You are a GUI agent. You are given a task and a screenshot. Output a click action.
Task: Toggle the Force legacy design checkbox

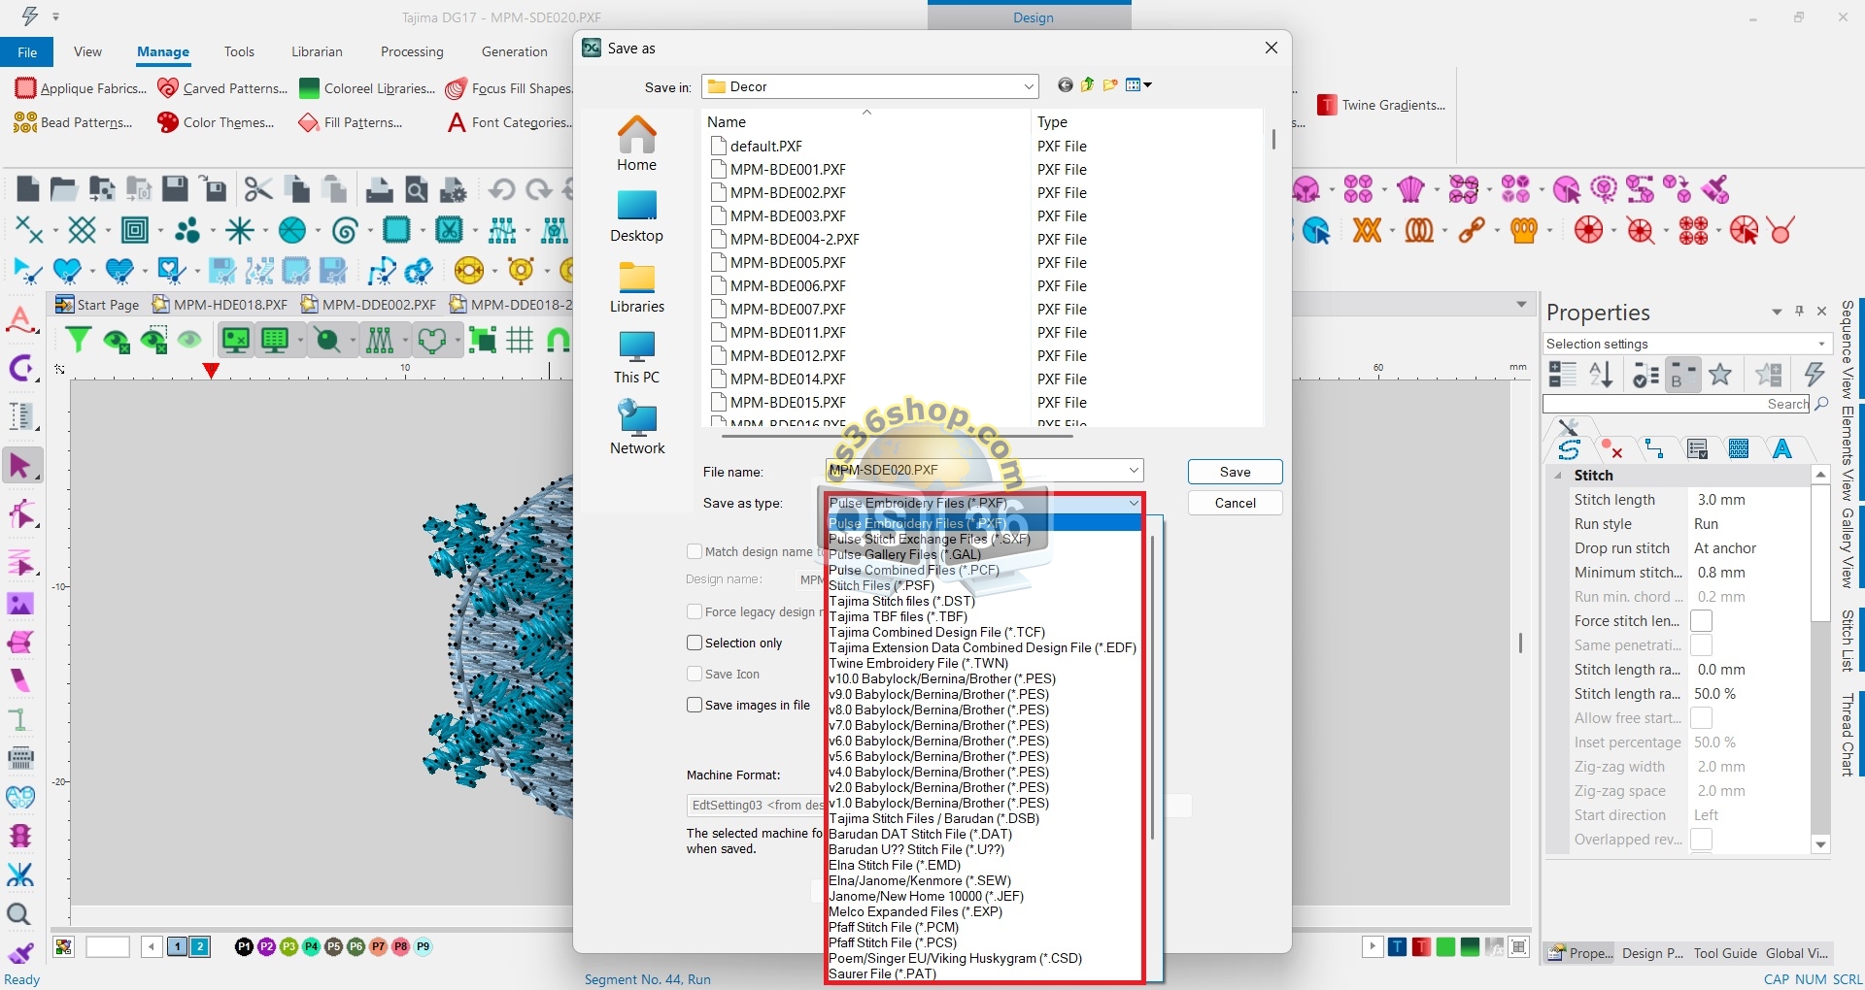695,611
